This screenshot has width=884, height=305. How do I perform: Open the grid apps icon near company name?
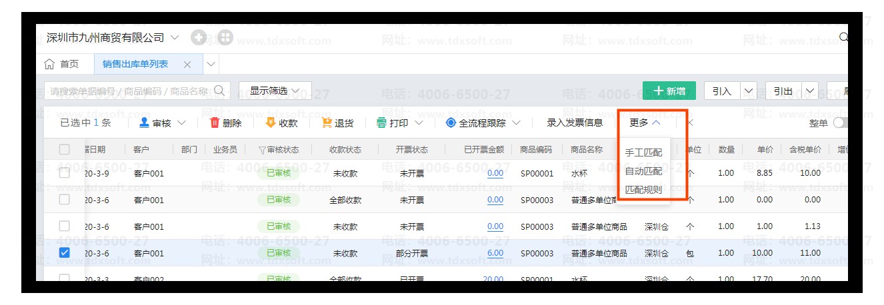pyautogui.click(x=225, y=38)
